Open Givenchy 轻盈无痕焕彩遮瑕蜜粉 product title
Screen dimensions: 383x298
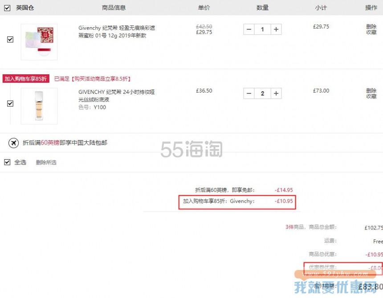[x=117, y=32]
